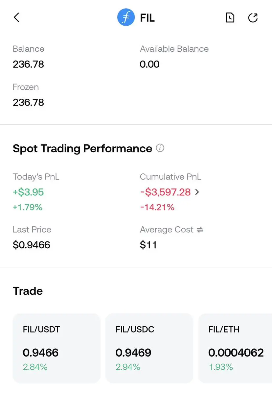Image resolution: width=272 pixels, height=396 pixels.
Task: Tap the Available Balance value 0.00
Action: [x=149, y=64]
